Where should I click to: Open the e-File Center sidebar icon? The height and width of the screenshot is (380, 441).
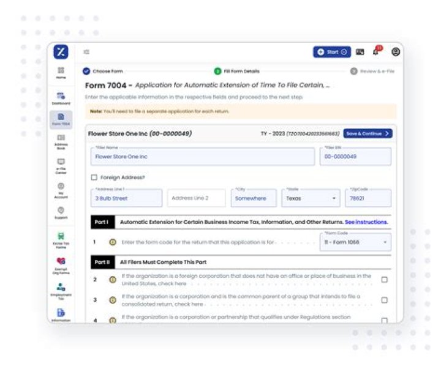click(61, 164)
